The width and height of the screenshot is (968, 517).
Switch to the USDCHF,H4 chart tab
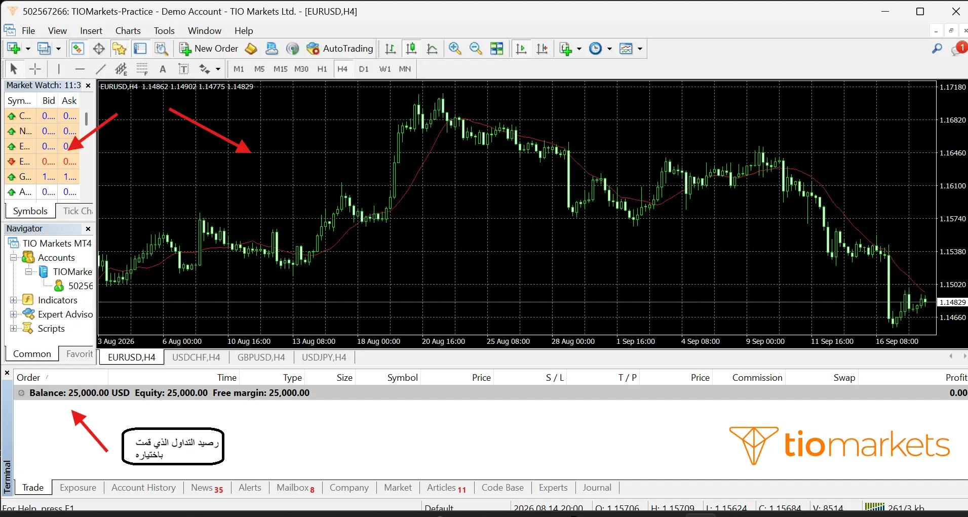[196, 357]
